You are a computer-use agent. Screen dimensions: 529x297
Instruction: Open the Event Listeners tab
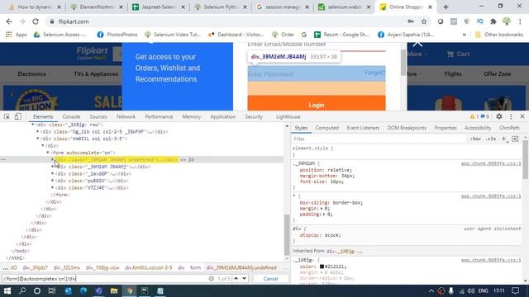tap(363, 128)
